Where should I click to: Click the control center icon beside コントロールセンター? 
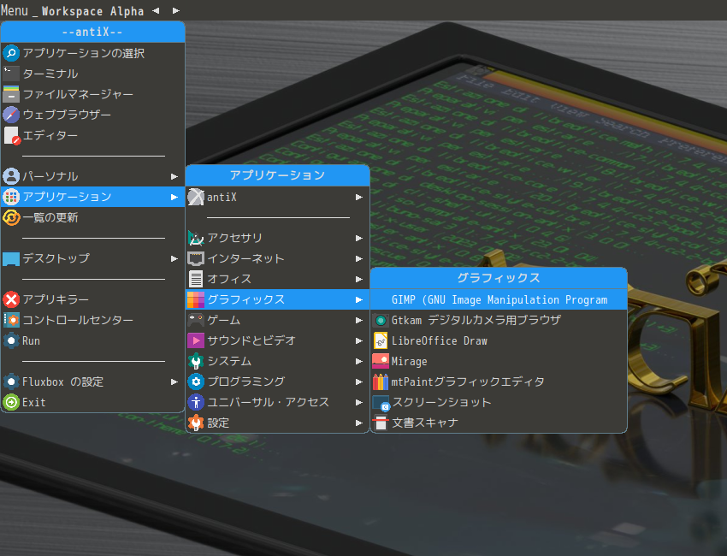[11, 320]
